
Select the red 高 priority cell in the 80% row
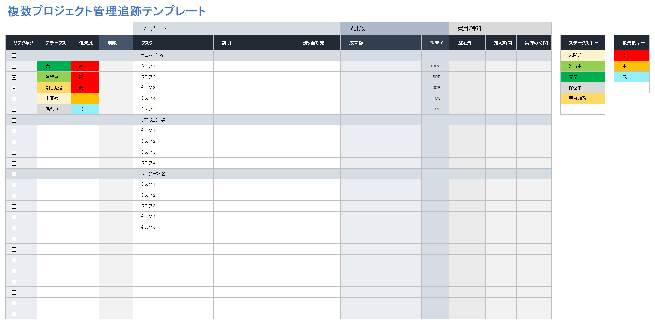click(85, 77)
